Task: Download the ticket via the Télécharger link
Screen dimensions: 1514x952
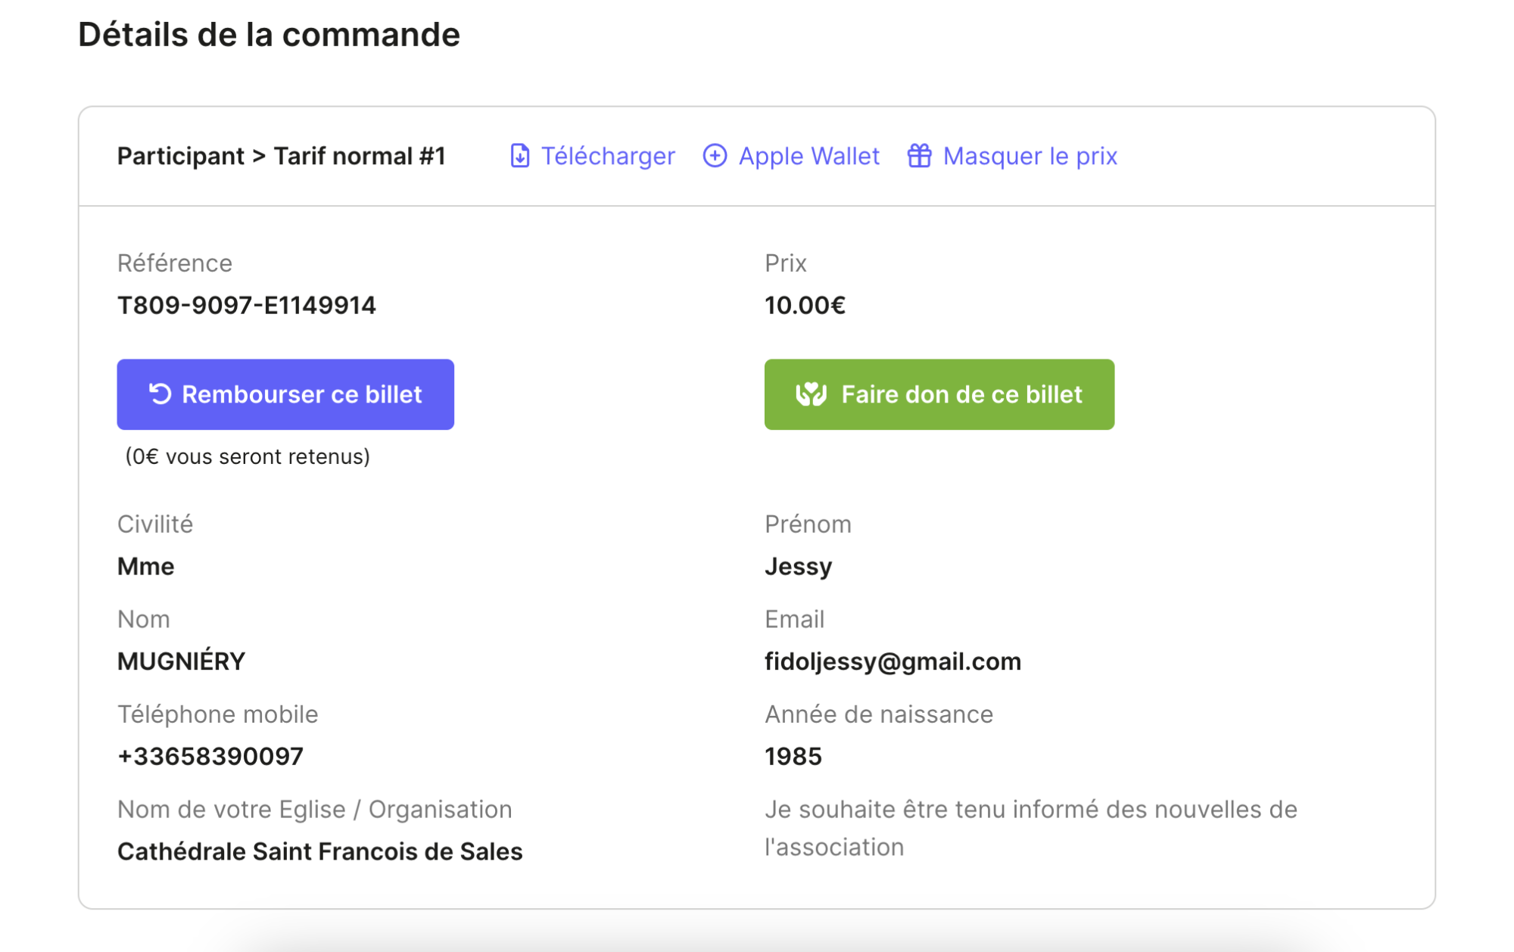Action: pos(607,156)
